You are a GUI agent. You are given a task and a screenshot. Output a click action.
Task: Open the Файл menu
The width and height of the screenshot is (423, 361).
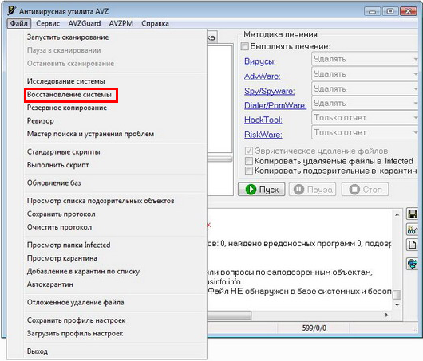tap(19, 23)
